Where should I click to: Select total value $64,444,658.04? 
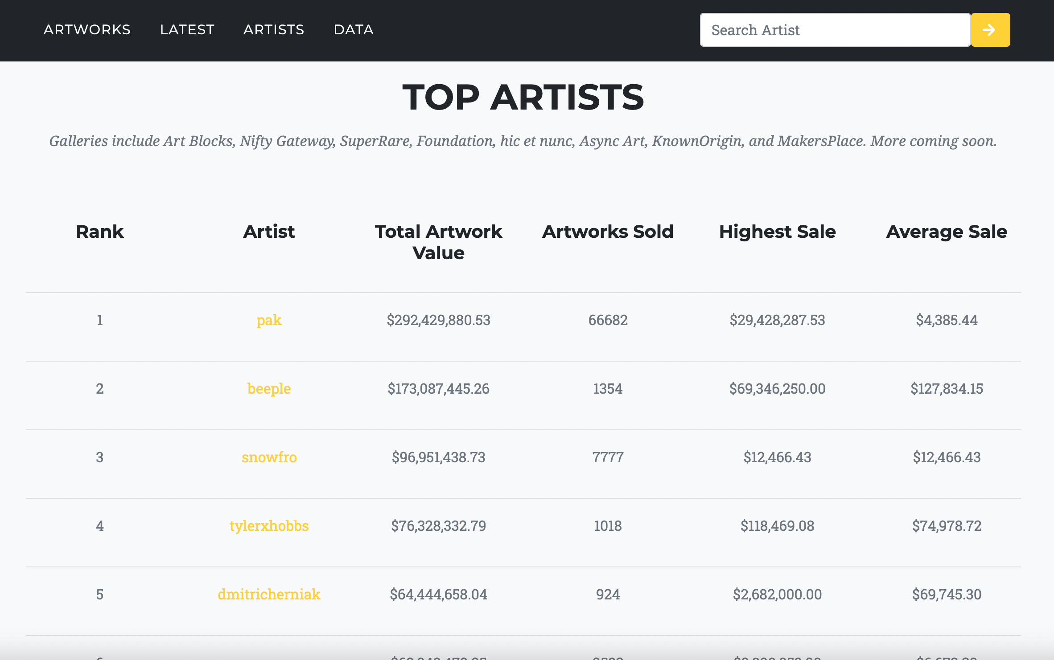point(439,595)
